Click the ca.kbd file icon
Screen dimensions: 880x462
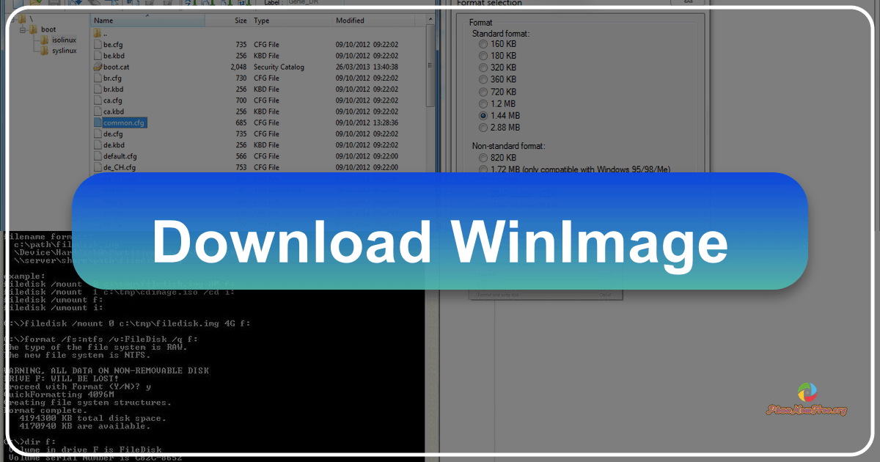98,111
